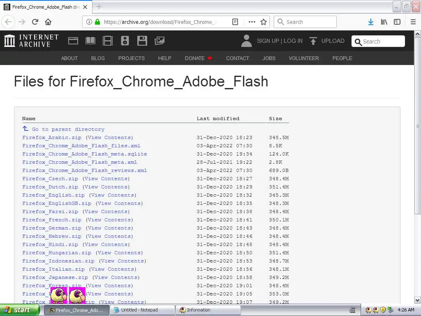This screenshot has width=421, height=316.
Task: Download Firefox_English.zip
Action: point(53,195)
